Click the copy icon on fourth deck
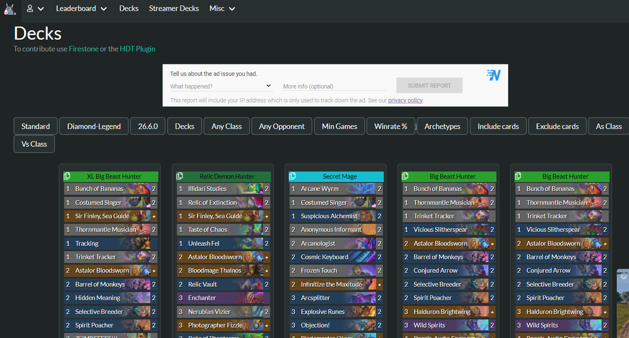Image resolution: width=629 pixels, height=338 pixels. click(x=405, y=176)
